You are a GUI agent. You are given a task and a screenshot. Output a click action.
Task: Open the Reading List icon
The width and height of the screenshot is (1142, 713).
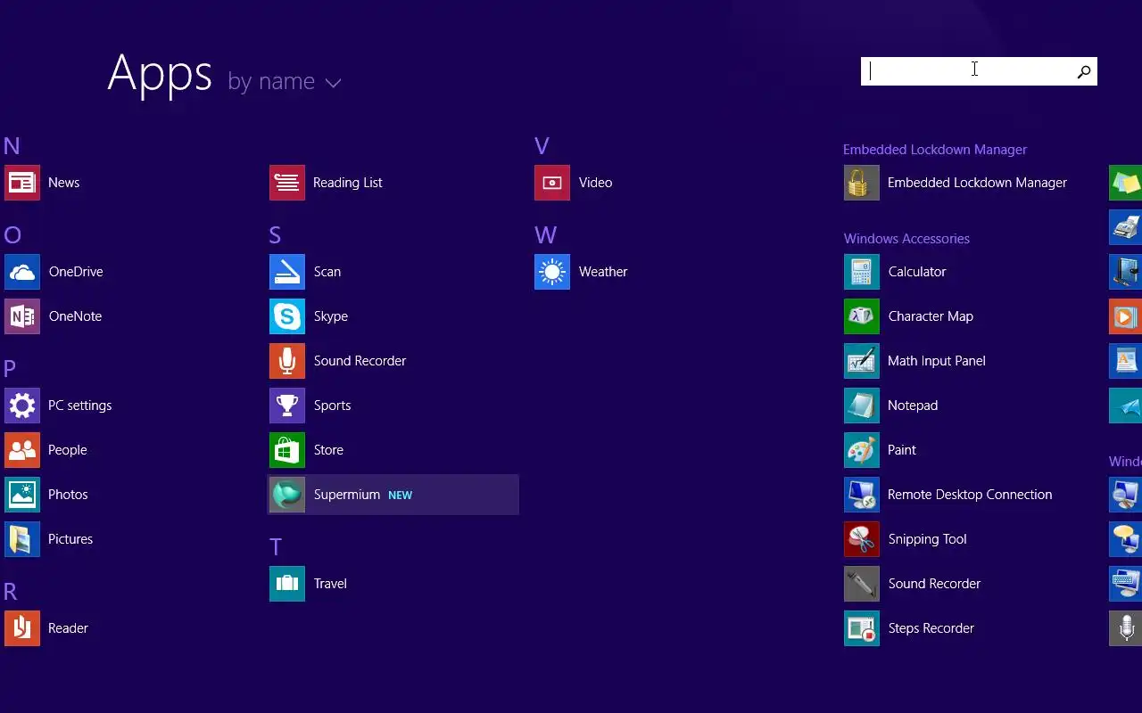point(287,183)
